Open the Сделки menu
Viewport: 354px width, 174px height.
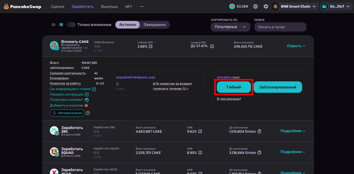(57, 7)
